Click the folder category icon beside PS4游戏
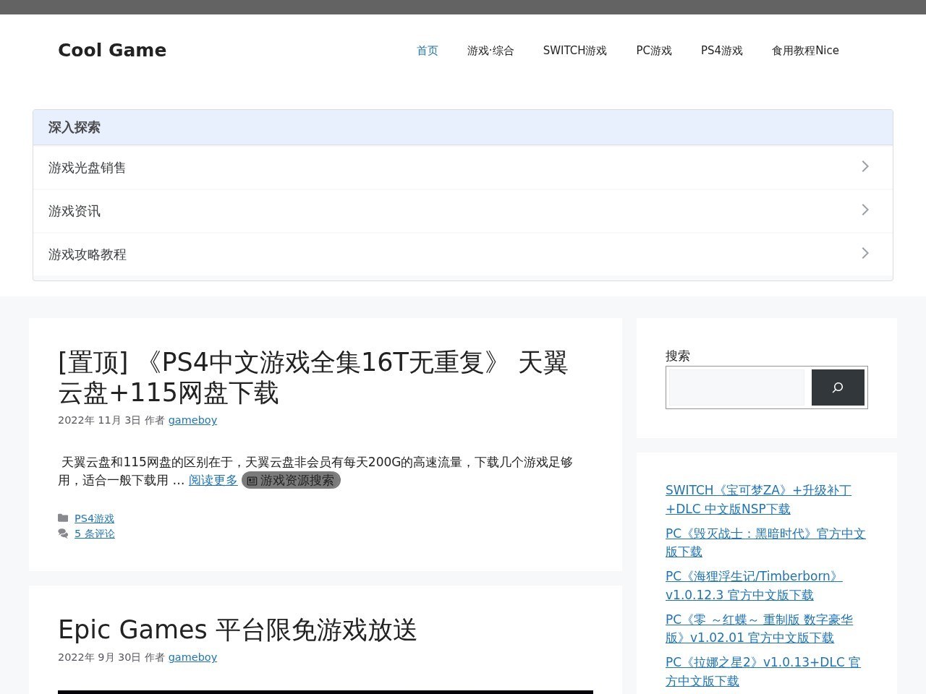The width and height of the screenshot is (926, 694). 63,518
